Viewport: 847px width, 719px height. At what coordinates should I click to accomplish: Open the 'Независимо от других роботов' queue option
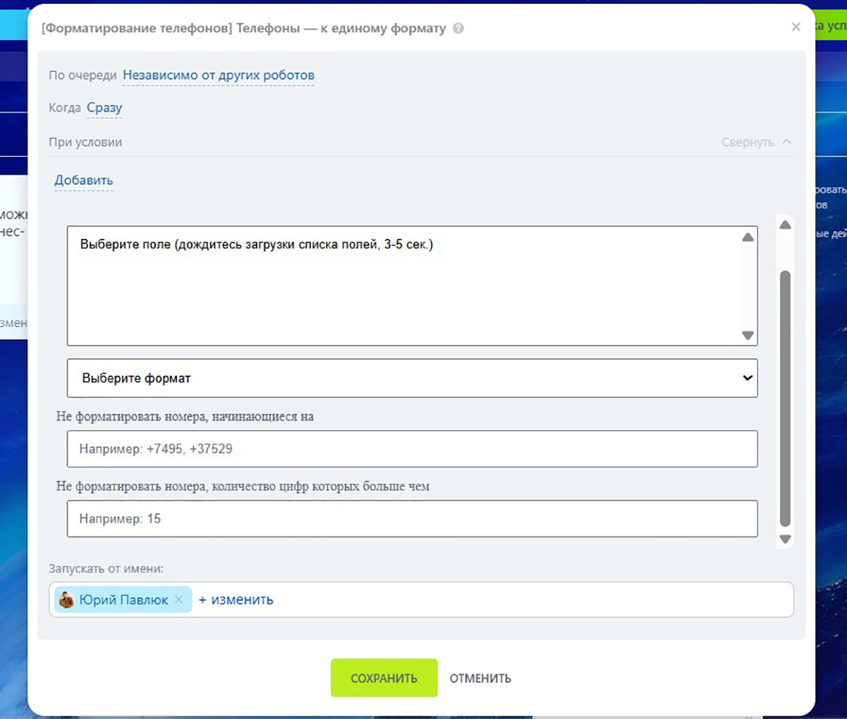[218, 75]
